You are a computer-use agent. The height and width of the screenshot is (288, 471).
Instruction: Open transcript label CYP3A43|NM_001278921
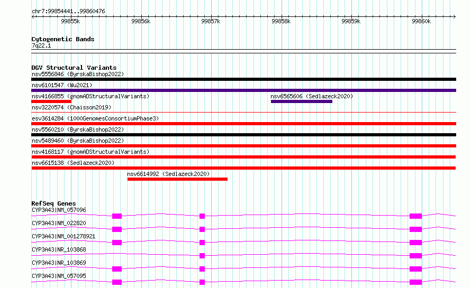[64, 236]
